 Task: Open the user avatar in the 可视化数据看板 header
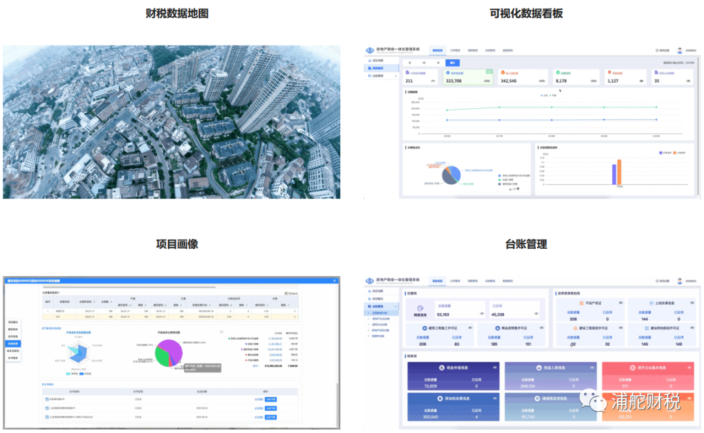(x=680, y=51)
